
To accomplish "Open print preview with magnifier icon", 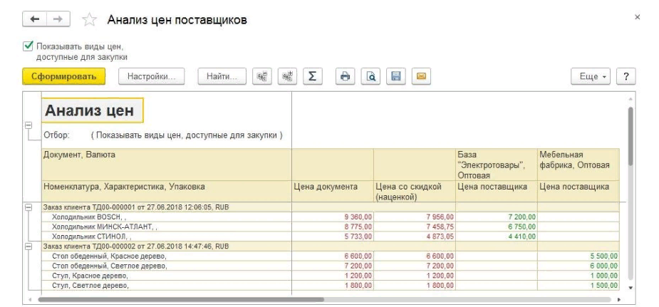I will pos(371,76).
